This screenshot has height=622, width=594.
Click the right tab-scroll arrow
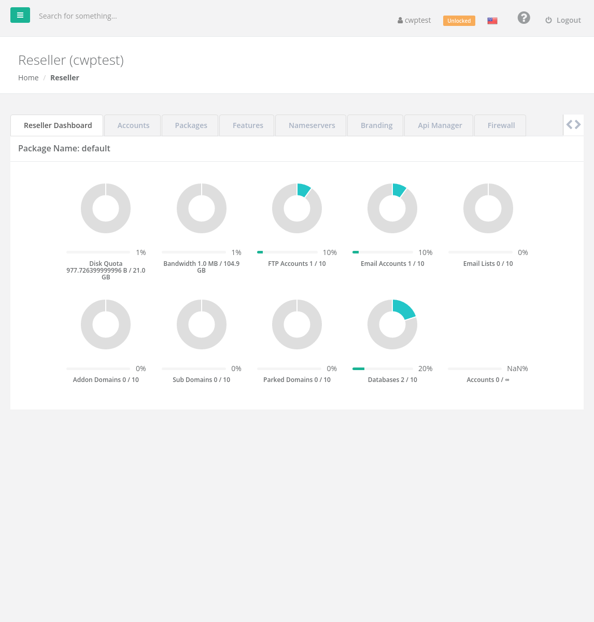point(577,125)
